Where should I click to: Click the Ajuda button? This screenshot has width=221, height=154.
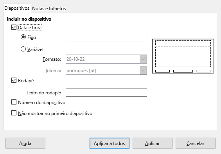(25, 143)
